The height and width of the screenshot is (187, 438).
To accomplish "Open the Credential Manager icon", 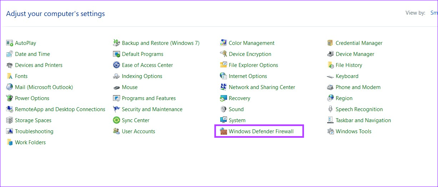I will pyautogui.click(x=330, y=43).
